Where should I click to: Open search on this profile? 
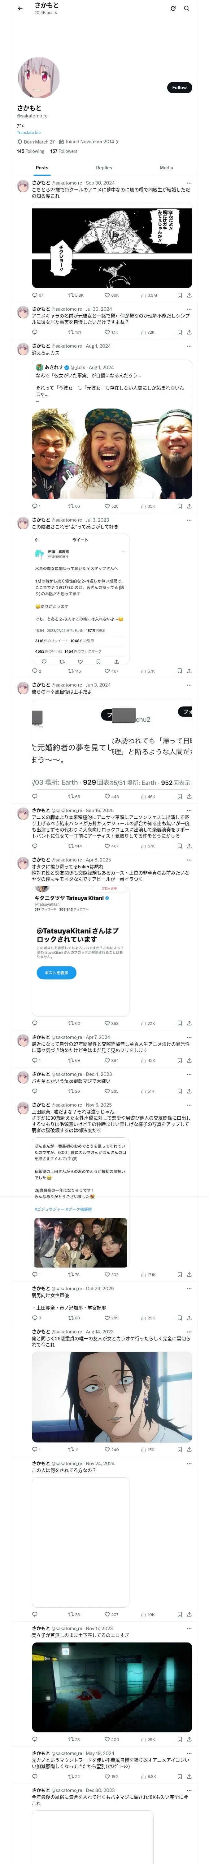tap(187, 9)
